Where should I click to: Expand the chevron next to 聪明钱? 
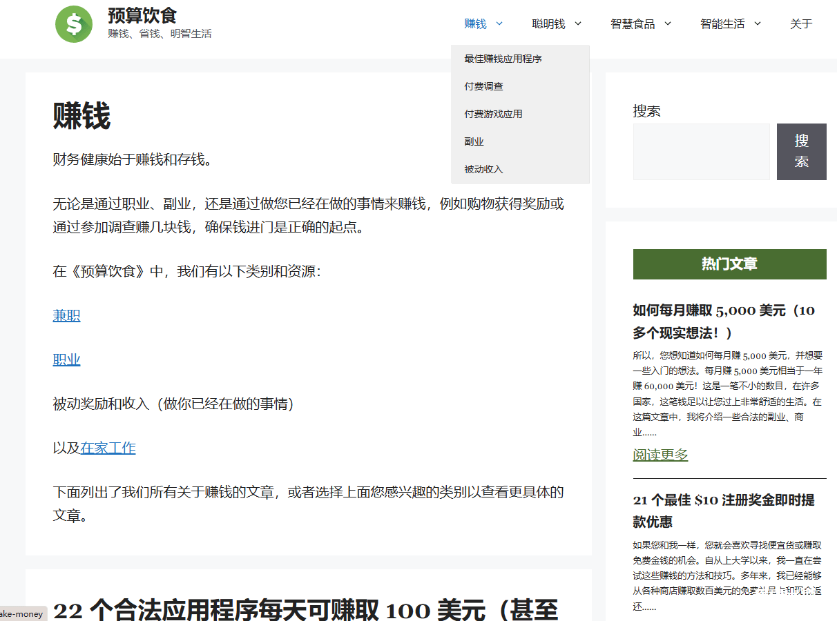pyautogui.click(x=578, y=24)
